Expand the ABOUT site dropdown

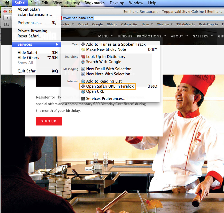point(179,36)
